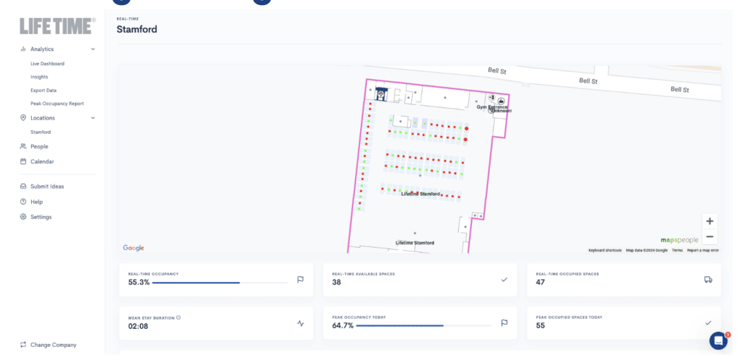739x357 pixels.
Task: Go to Peak Occupancy Report
Action: (57, 104)
